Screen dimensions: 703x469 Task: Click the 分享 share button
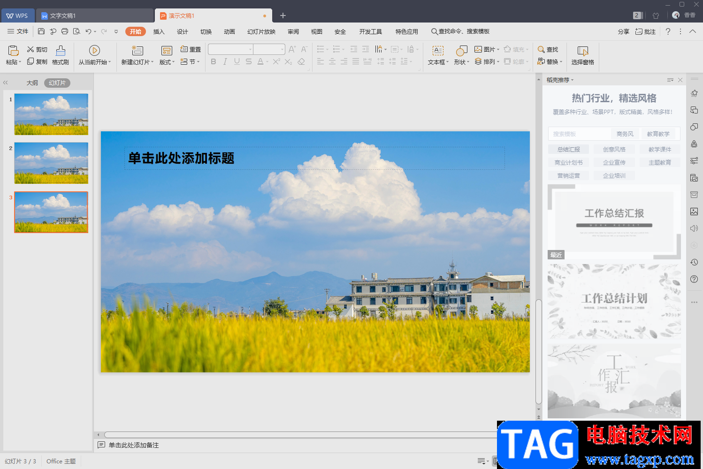click(x=624, y=31)
